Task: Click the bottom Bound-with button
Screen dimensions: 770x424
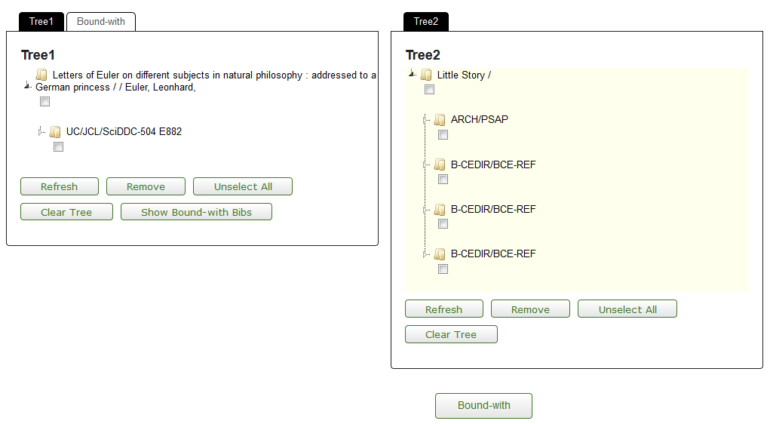Action: (483, 405)
